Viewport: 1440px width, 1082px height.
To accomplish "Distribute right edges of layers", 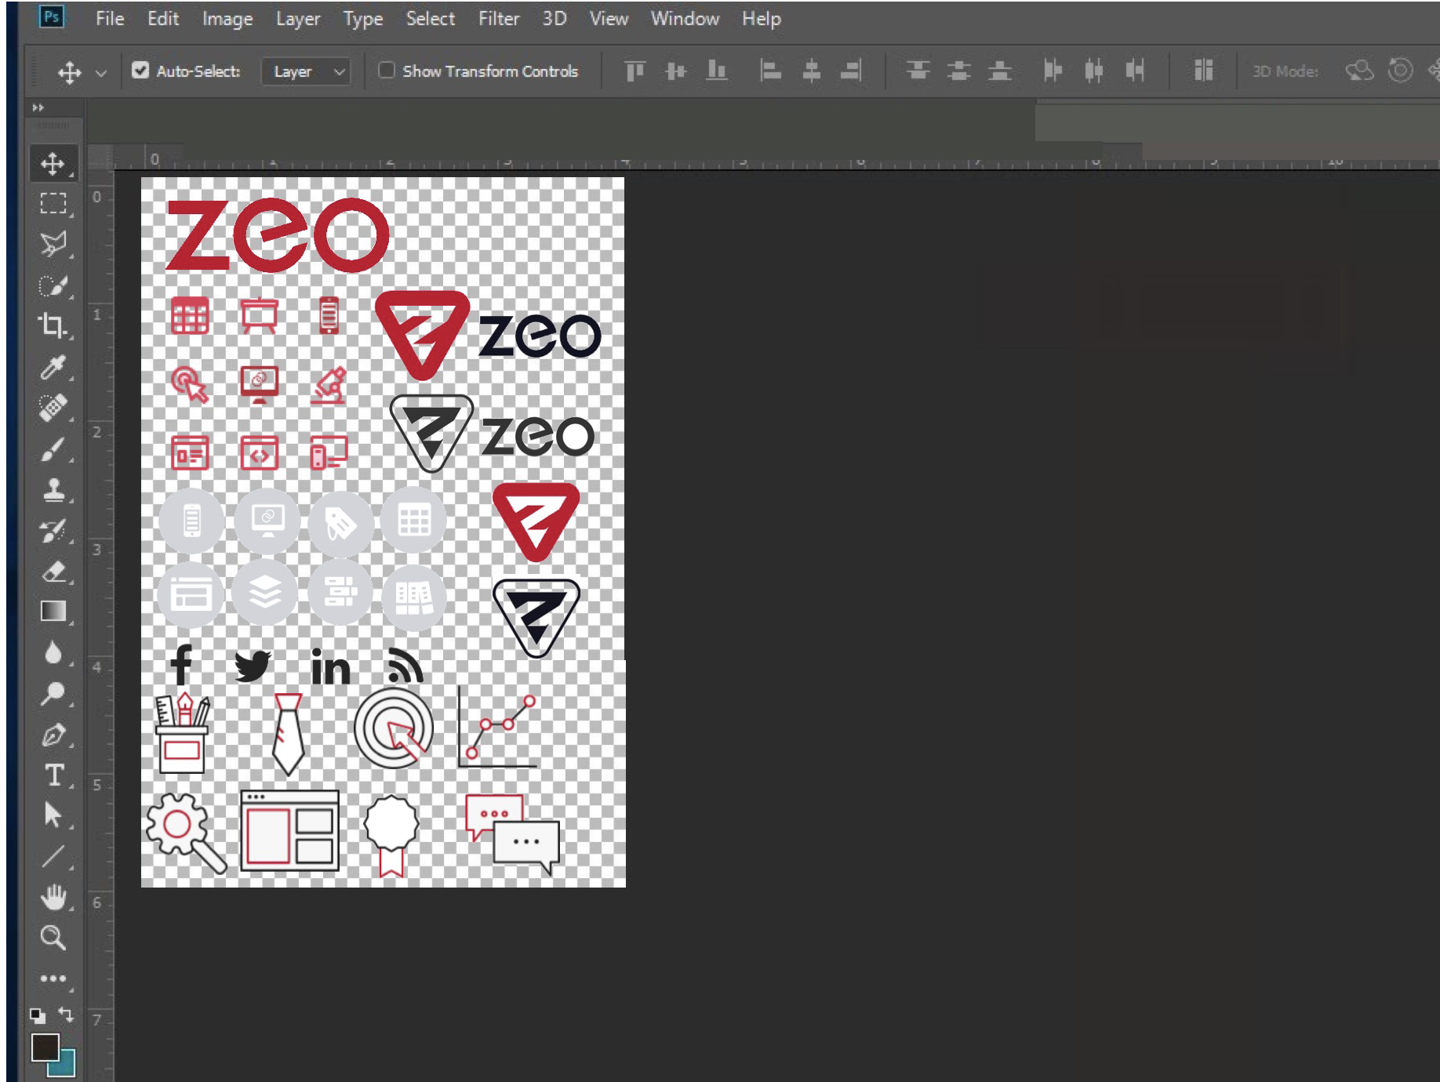I will click(x=1134, y=71).
